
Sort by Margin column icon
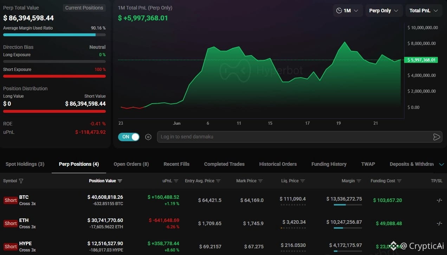[x=359, y=181]
